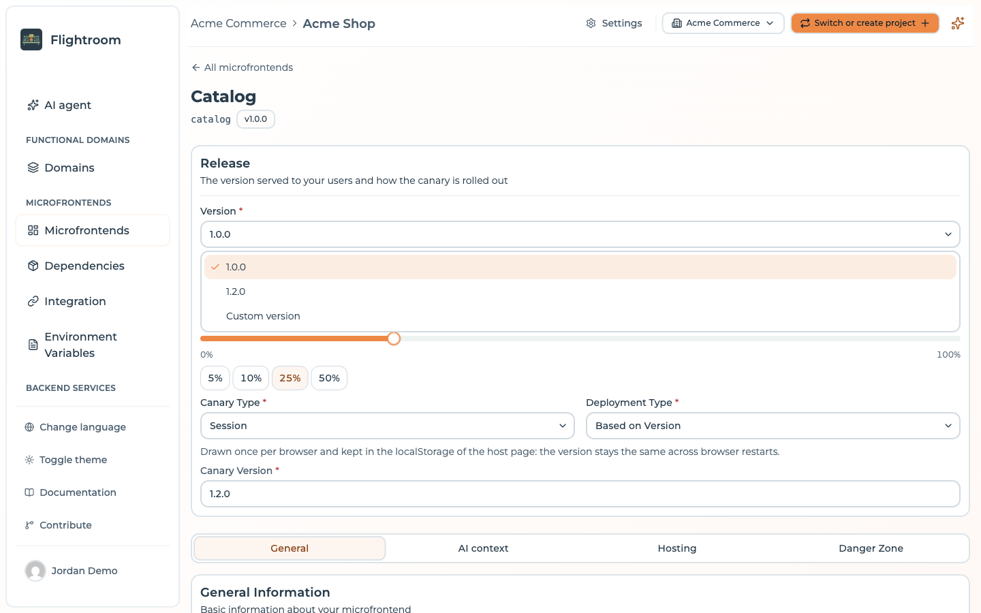Click Acme Commerce breadcrumb link

(x=238, y=23)
